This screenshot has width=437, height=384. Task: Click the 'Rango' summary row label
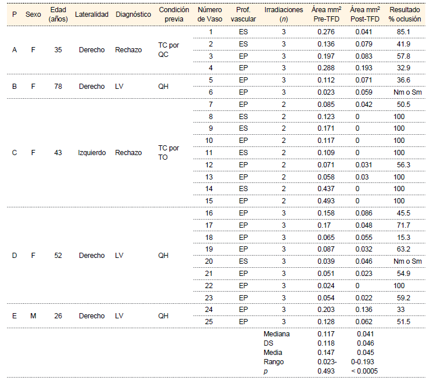[273, 361]
